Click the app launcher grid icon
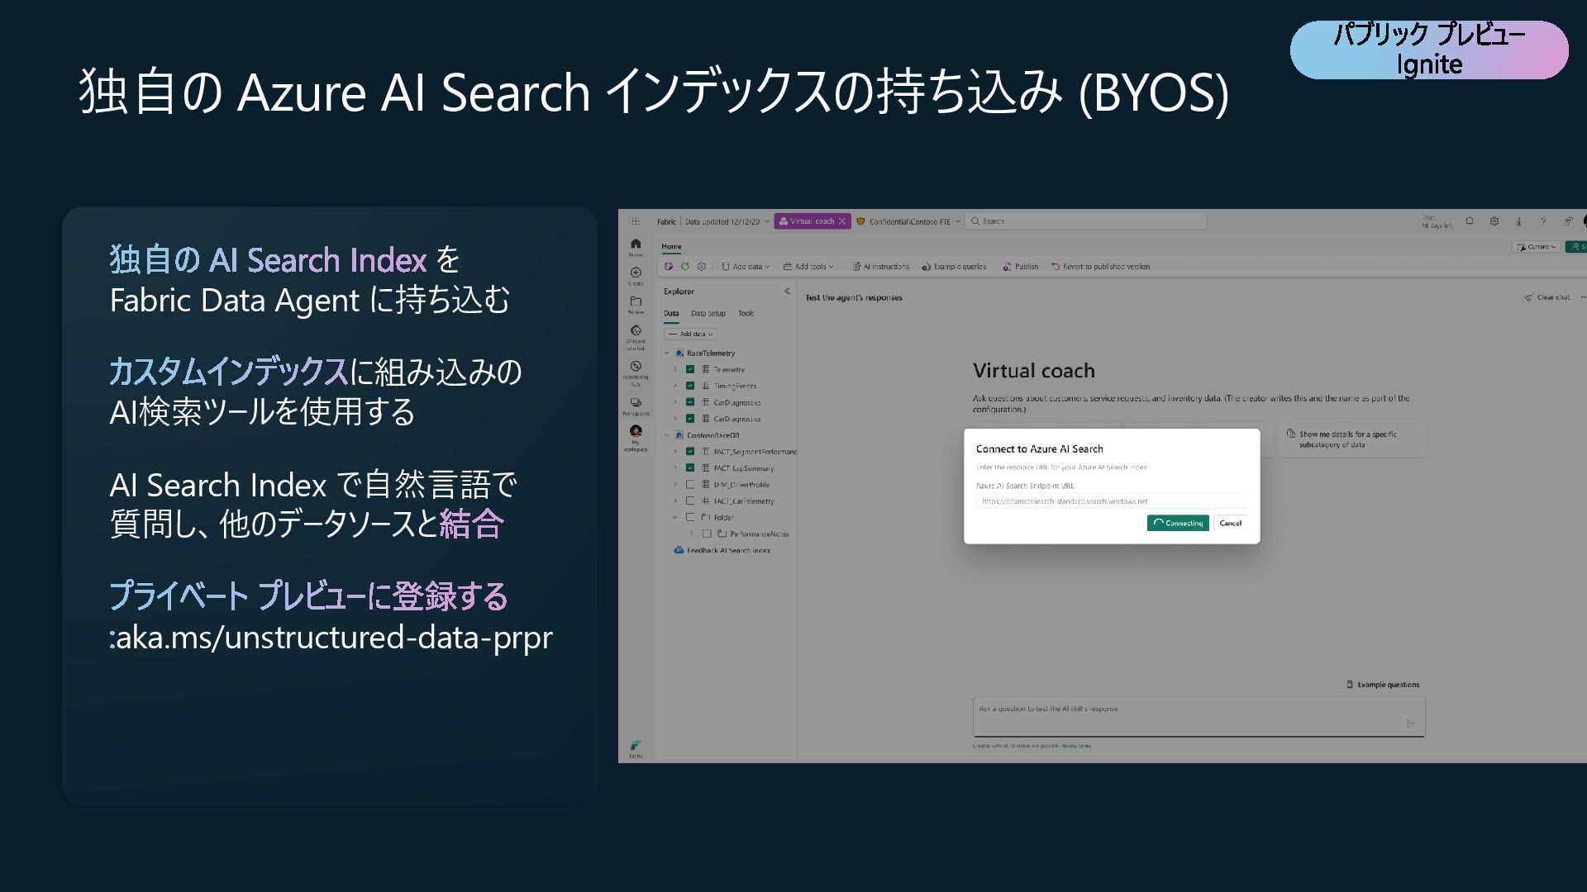 [636, 221]
